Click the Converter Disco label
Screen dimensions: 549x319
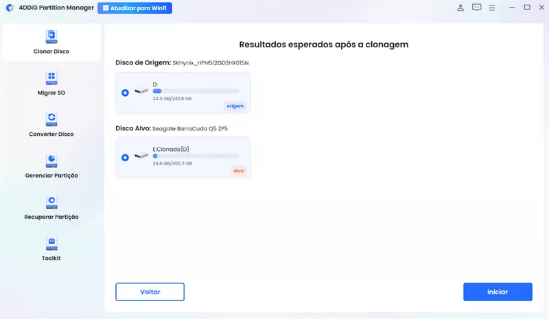(x=51, y=134)
